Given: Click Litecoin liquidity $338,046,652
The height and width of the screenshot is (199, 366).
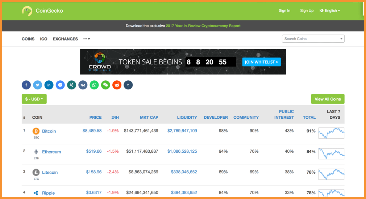Looking at the screenshot, I should point(184,172).
